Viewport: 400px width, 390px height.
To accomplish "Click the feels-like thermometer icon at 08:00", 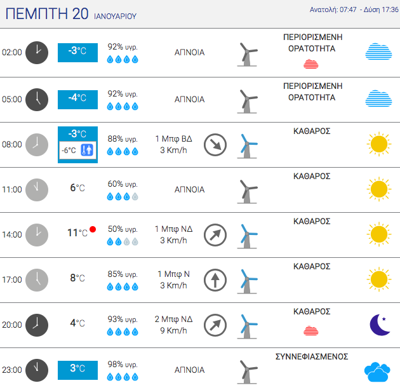I will (x=87, y=150).
